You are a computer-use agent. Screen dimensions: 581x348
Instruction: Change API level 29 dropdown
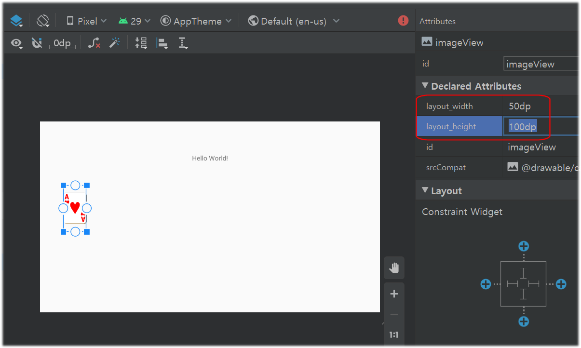pos(135,21)
